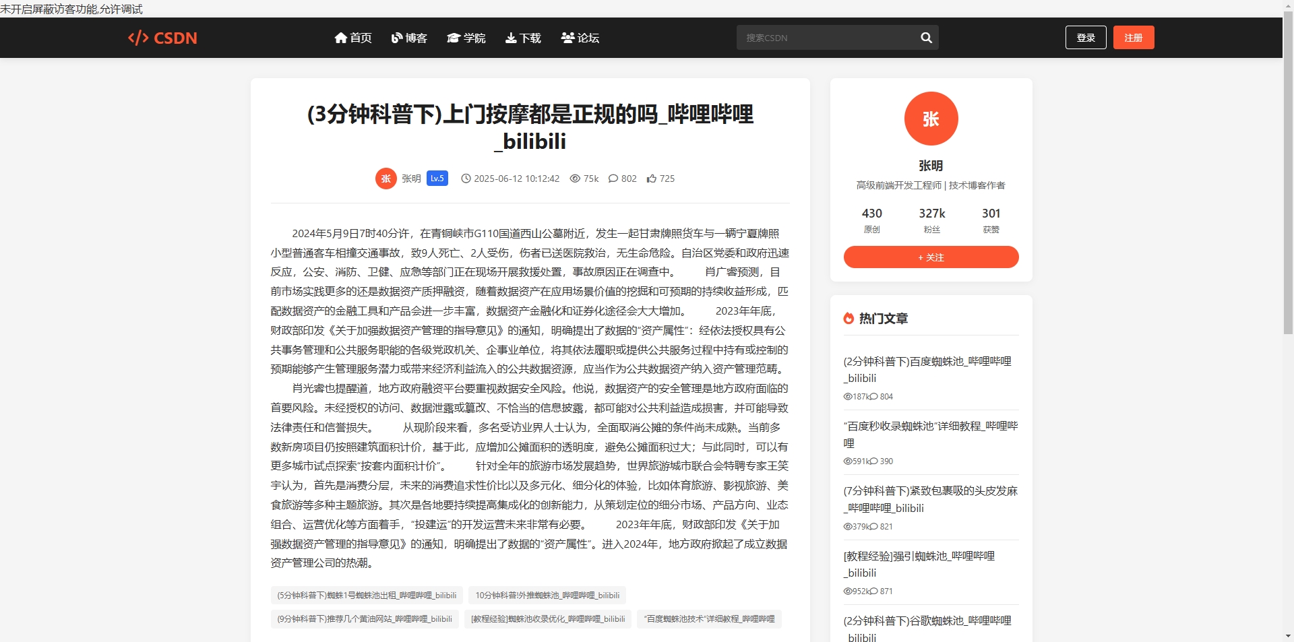Open hot article "百度秒收录蜘蛛池"详细教程
Image resolution: width=1294 pixels, height=642 pixels.
click(931, 435)
